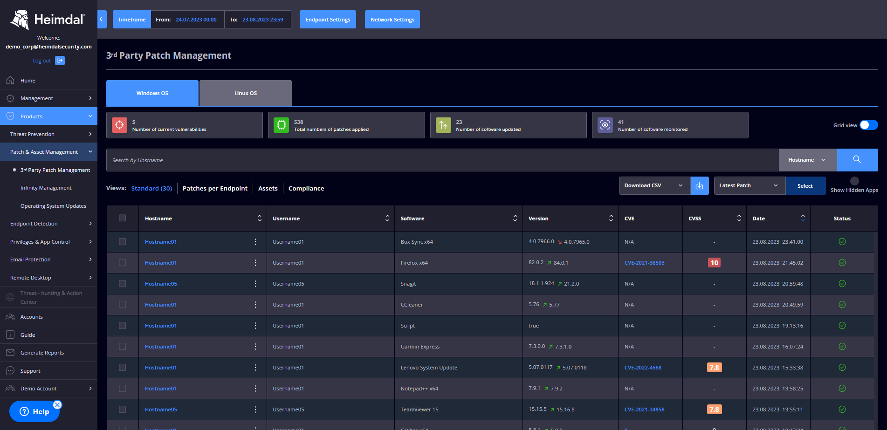The image size is (887, 430).
Task: Open row menu for Box Sync x64
Action: (255, 242)
